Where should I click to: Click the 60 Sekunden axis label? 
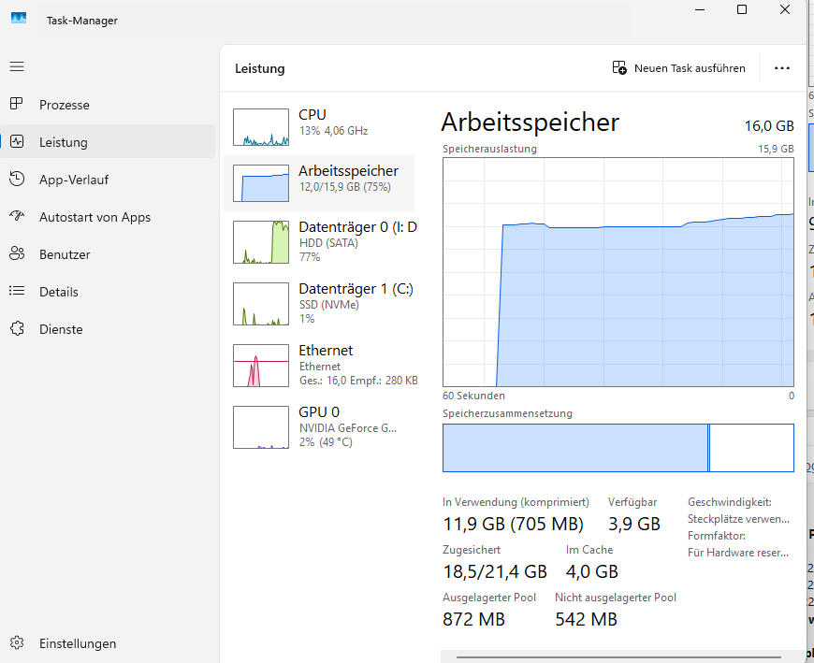coord(473,396)
